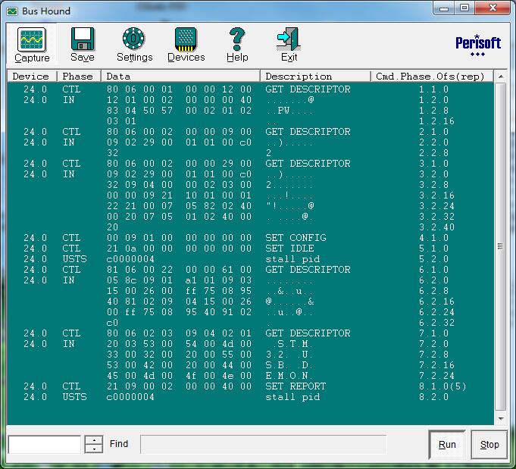Screen dimensions: 516x469
Task: Click the Device column header
Action: [x=32, y=77]
